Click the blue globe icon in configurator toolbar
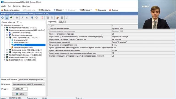This screenshot has height=99, width=176. tap(32, 18)
